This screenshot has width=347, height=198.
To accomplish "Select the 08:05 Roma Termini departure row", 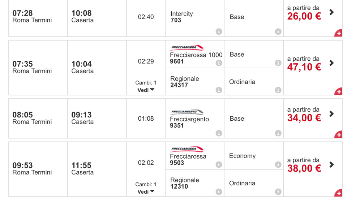I will 175,119.
